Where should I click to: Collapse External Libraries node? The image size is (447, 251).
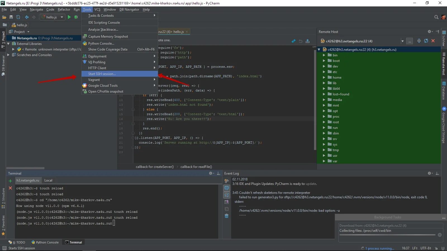pos(8,44)
